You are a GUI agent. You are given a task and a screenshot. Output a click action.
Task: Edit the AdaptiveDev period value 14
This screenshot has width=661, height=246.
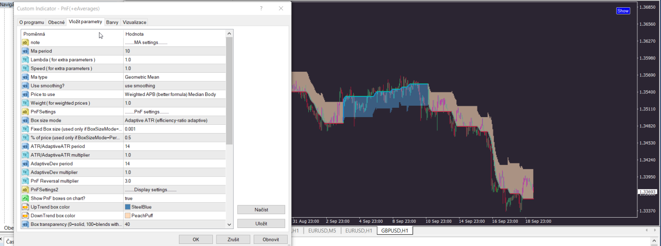pyautogui.click(x=175, y=163)
